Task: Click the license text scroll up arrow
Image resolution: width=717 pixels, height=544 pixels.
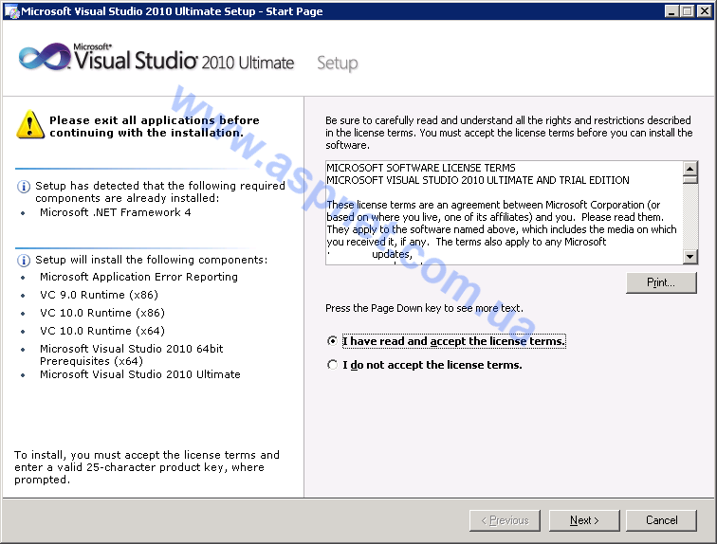Action: 690,168
